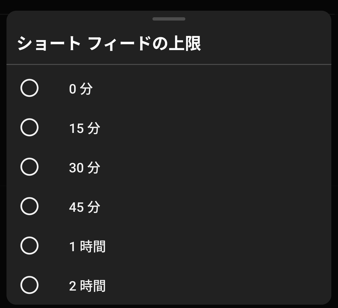
Task: Tap the "0 分" option label
Action: pos(81,89)
